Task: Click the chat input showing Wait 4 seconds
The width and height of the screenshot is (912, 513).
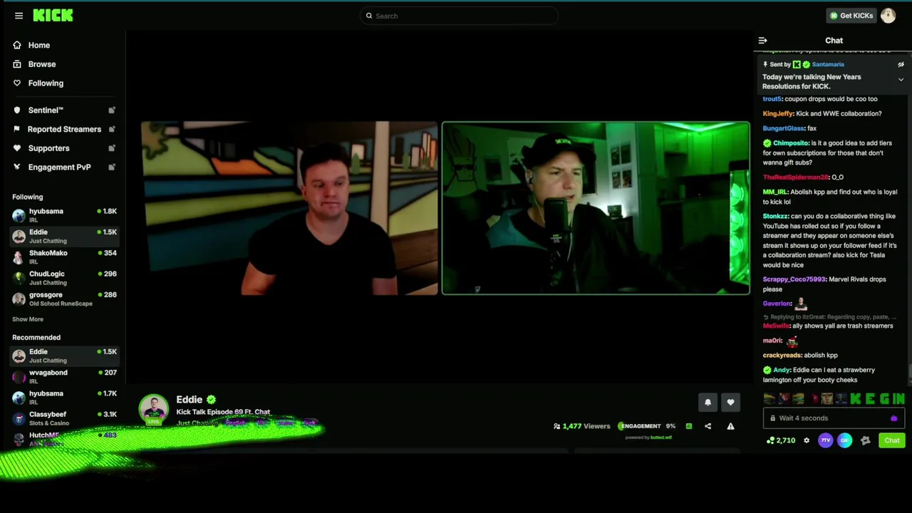Action: [834, 418]
